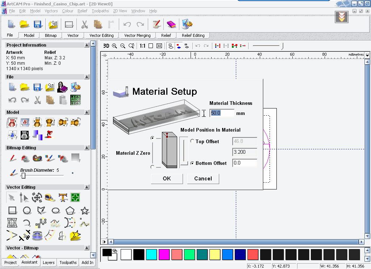The image size is (371, 269).
Task: Select the Create Rectangle vector tool
Action: 12,210
